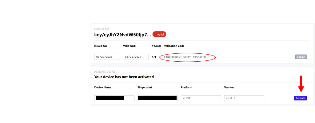Viewport: 315px width, 123px height.
Task: Click the 'Your device has not been activated' message
Action: coord(124,77)
